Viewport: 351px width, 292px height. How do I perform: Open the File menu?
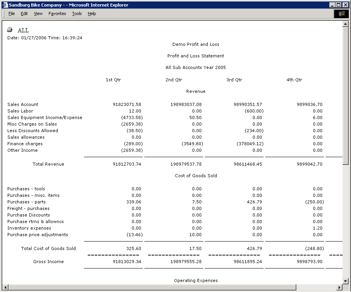tap(12, 13)
